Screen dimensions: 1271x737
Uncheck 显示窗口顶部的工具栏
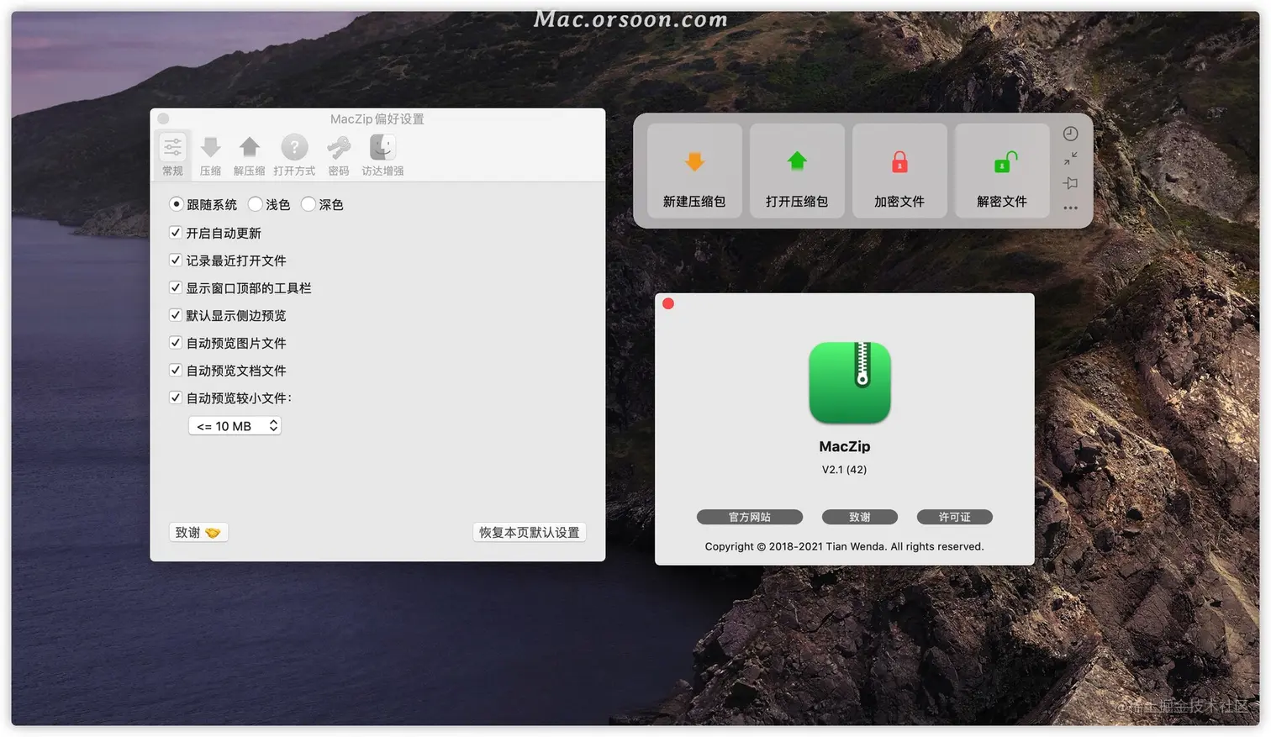pos(176,287)
